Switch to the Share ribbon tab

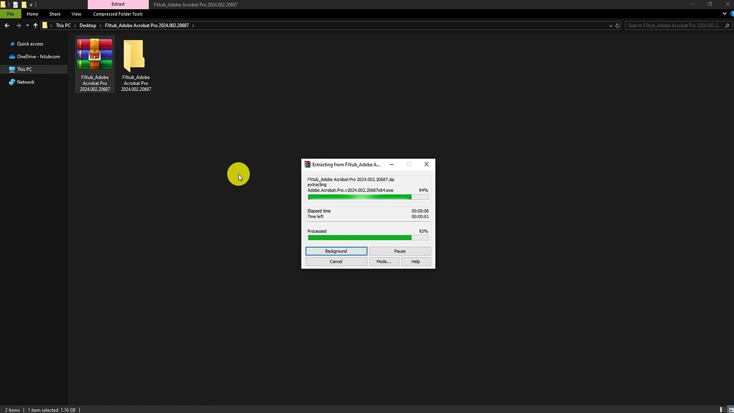[x=54, y=14]
